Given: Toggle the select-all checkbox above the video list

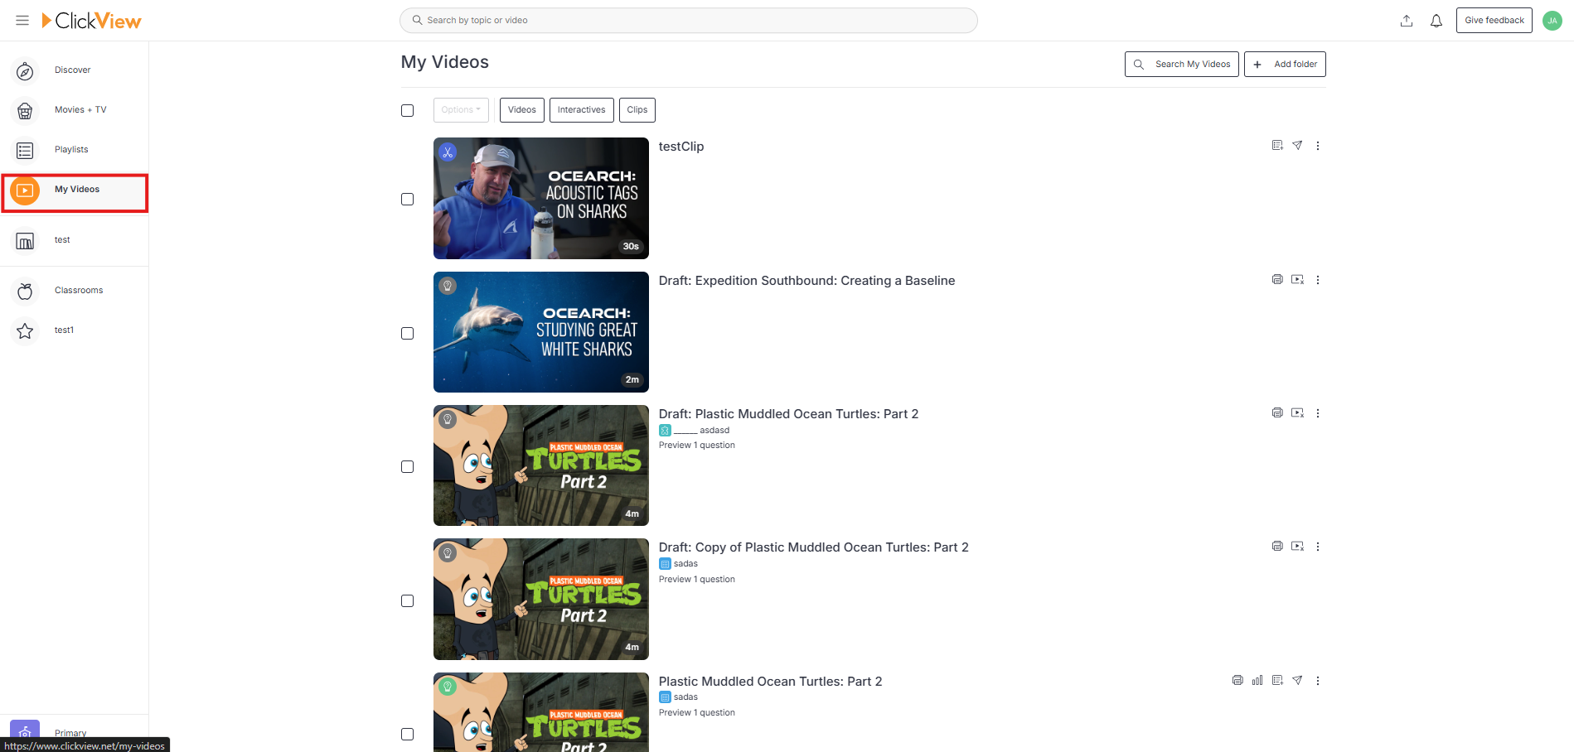Looking at the screenshot, I should [407, 109].
